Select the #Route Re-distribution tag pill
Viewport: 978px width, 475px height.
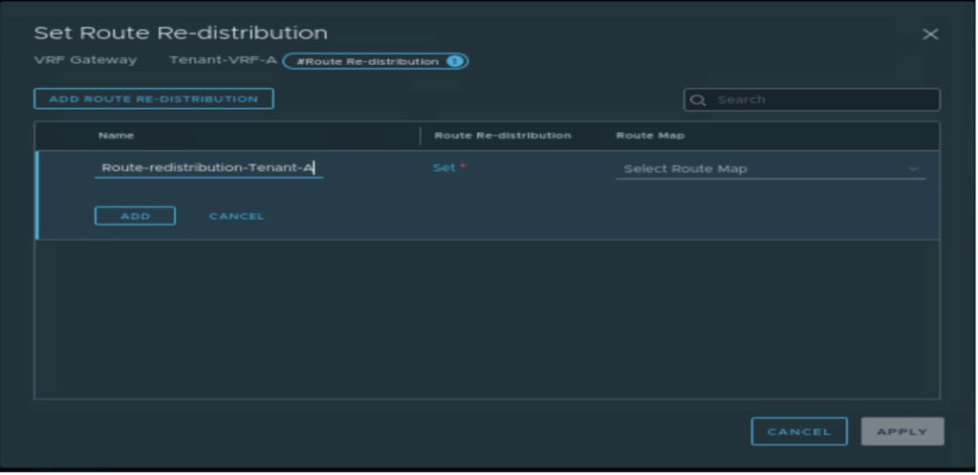(x=366, y=61)
